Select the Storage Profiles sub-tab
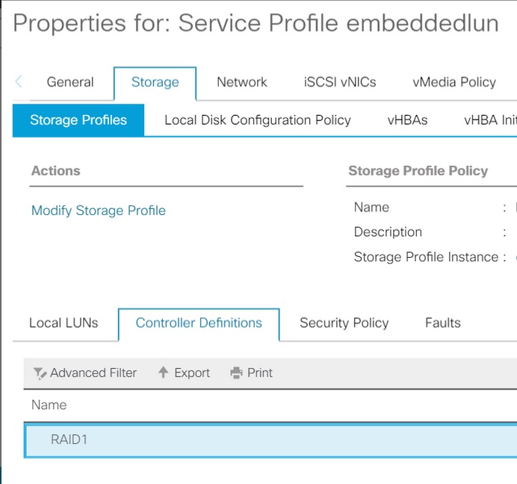The width and height of the screenshot is (517, 484). [78, 120]
